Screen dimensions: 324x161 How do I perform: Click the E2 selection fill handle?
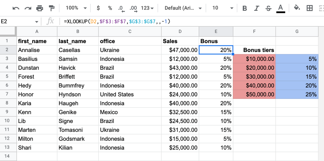coord(233,54)
